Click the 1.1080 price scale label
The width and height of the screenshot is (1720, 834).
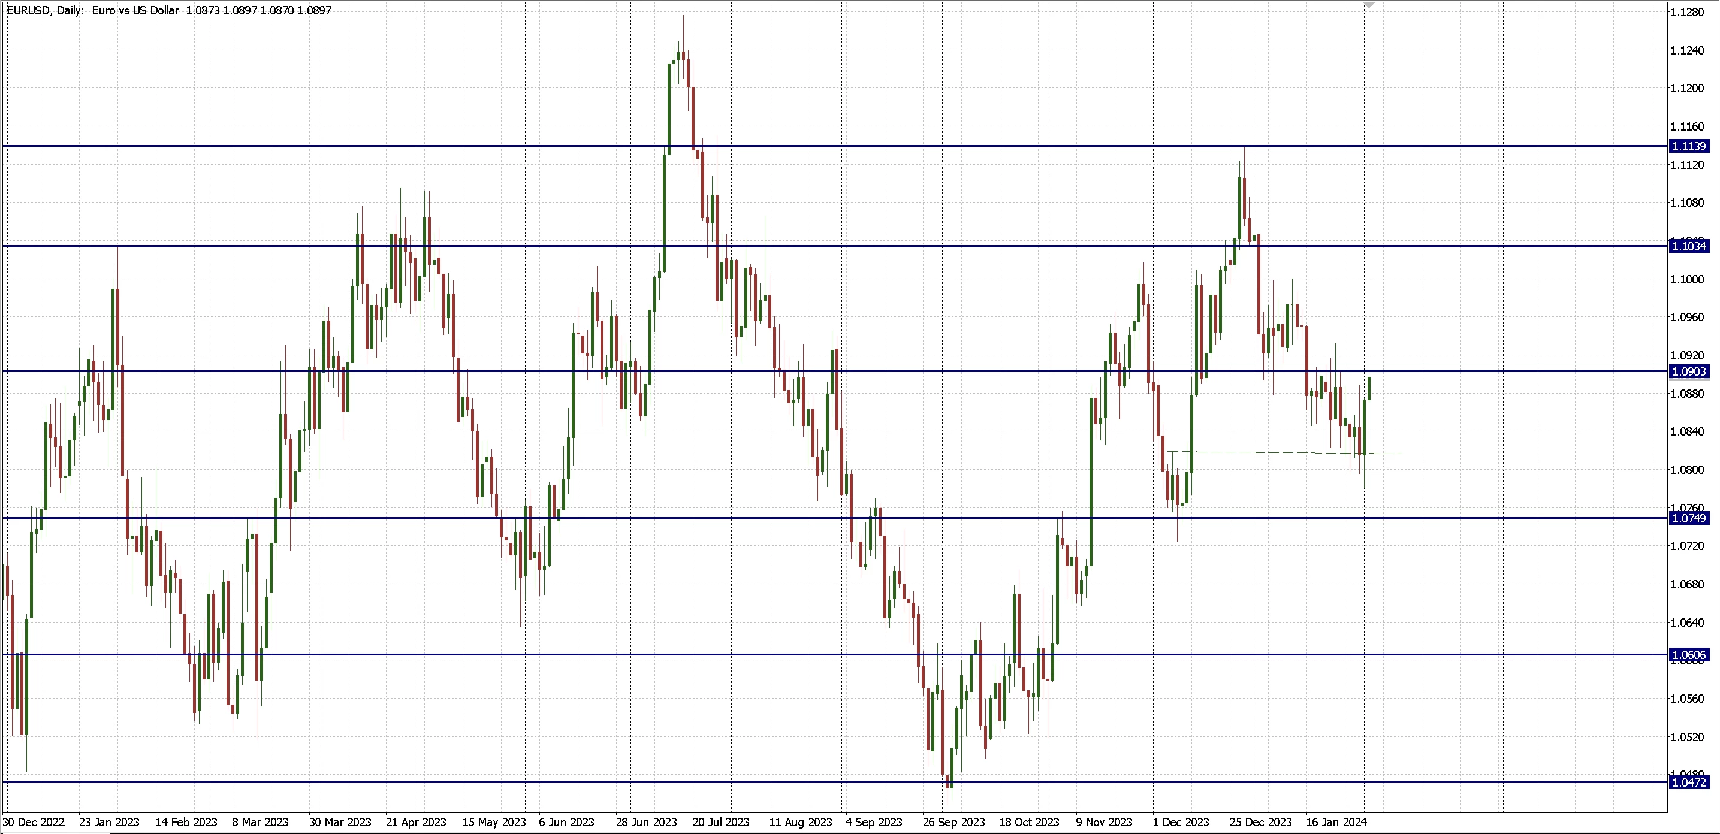coord(1687,203)
